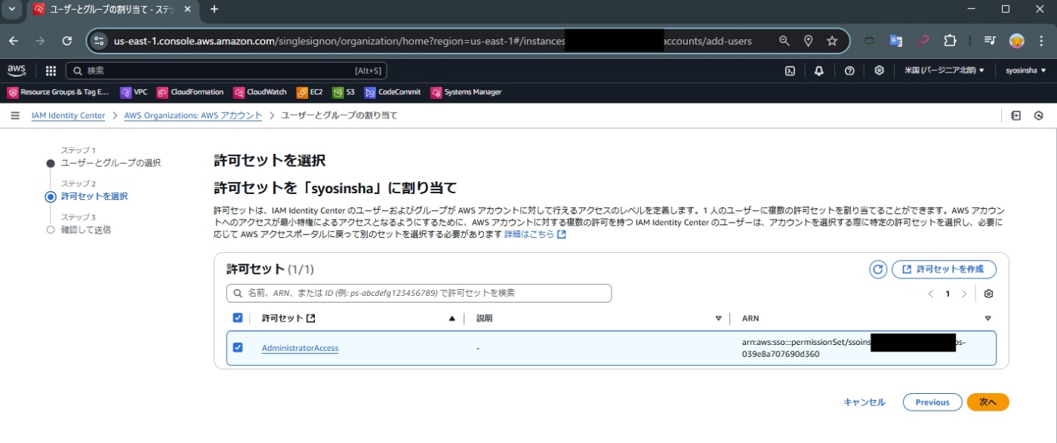The width and height of the screenshot is (1057, 443).
Task: Open the region selector 米国 (バージニア北部)
Action: pyautogui.click(x=945, y=71)
